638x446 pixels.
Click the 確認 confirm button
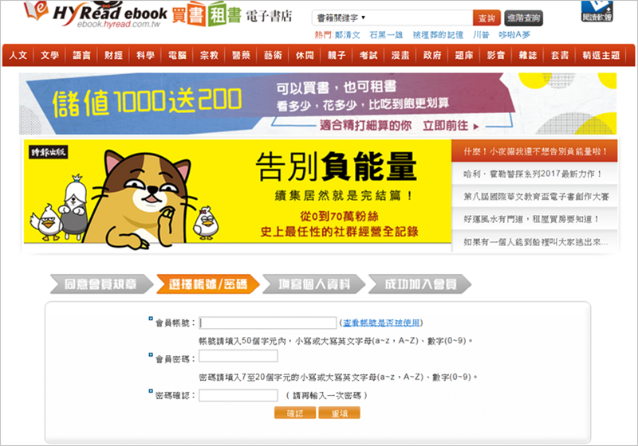[295, 413]
